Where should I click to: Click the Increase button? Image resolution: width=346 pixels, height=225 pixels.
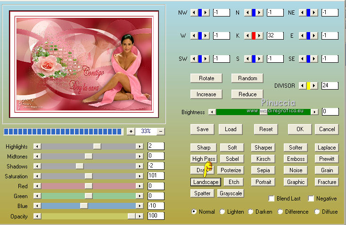pos(206,94)
